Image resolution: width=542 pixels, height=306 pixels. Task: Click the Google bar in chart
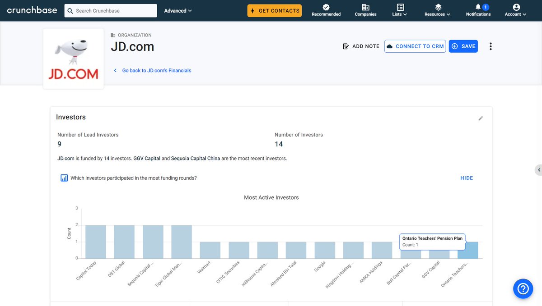pyautogui.click(x=325, y=250)
